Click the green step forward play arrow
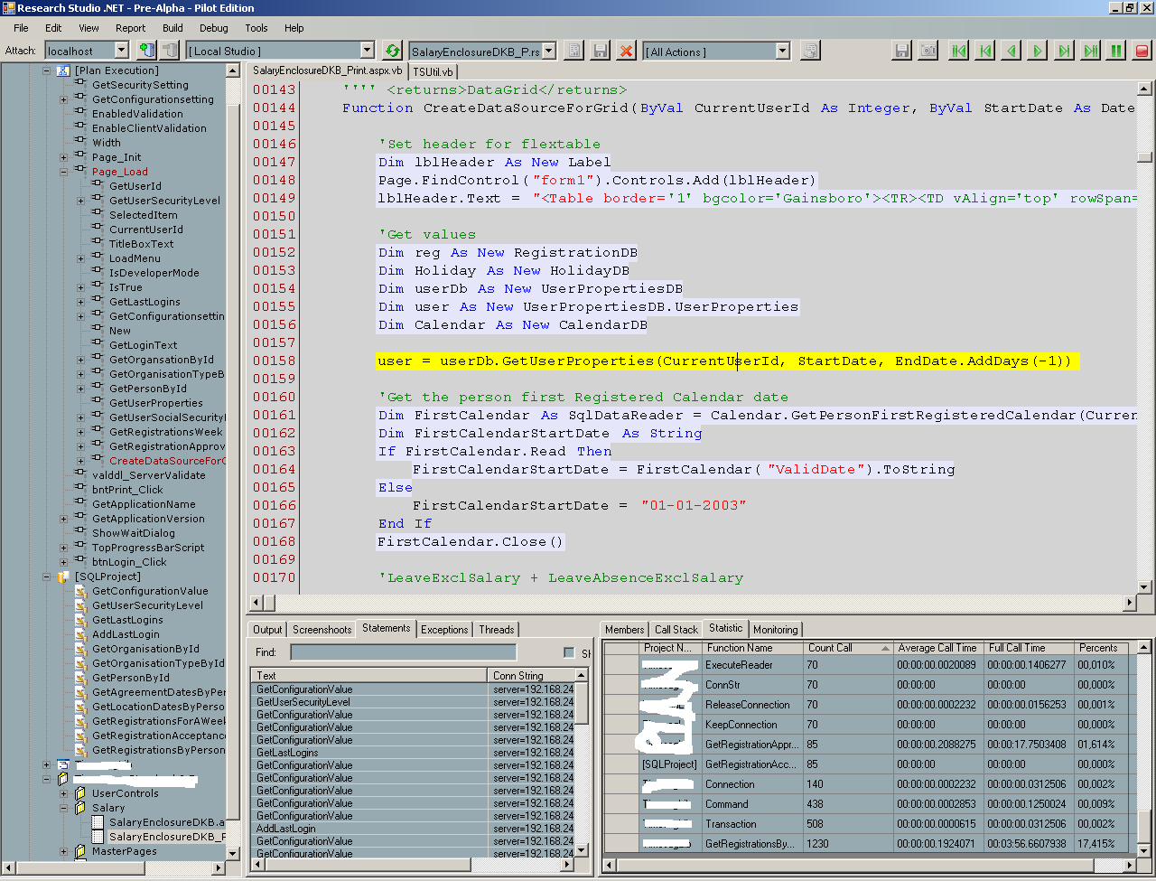 [x=1038, y=52]
